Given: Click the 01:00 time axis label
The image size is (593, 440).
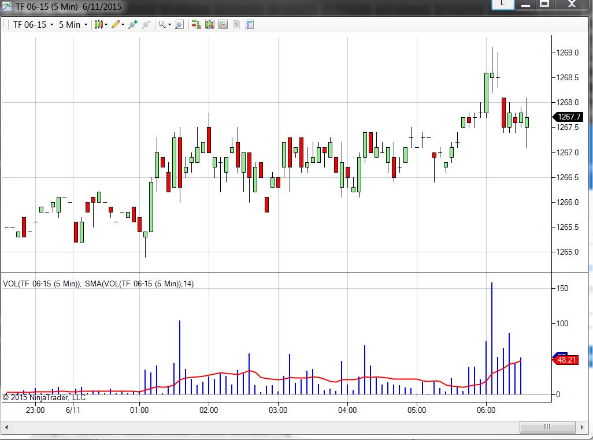Looking at the screenshot, I should pyautogui.click(x=139, y=410).
